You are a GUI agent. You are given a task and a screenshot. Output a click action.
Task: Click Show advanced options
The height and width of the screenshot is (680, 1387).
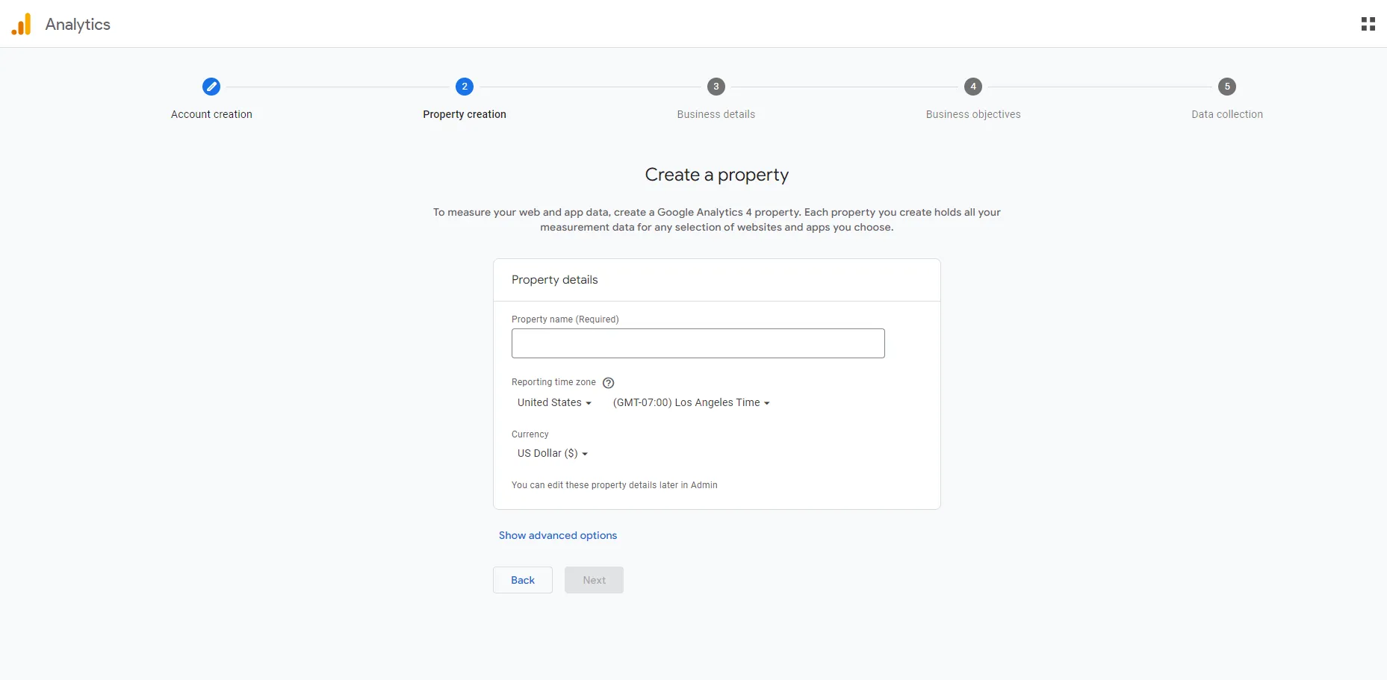pyautogui.click(x=558, y=535)
